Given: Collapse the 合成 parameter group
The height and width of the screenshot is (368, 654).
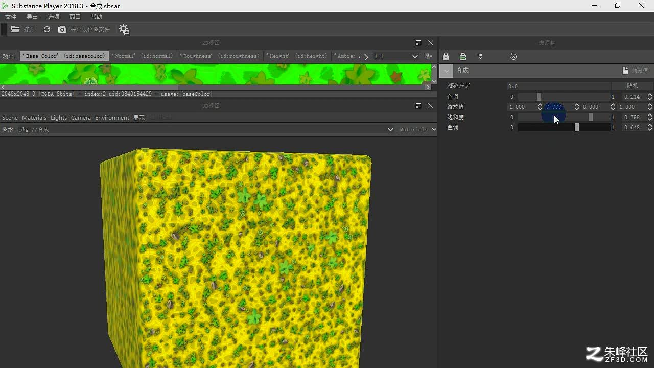Looking at the screenshot, I should click(x=447, y=71).
